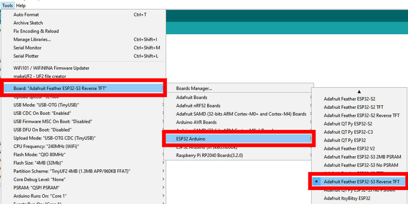Expand Raspberry Pi RP2040 Boards(3.2.0) group
This screenshot has width=408, height=204.
238,155
